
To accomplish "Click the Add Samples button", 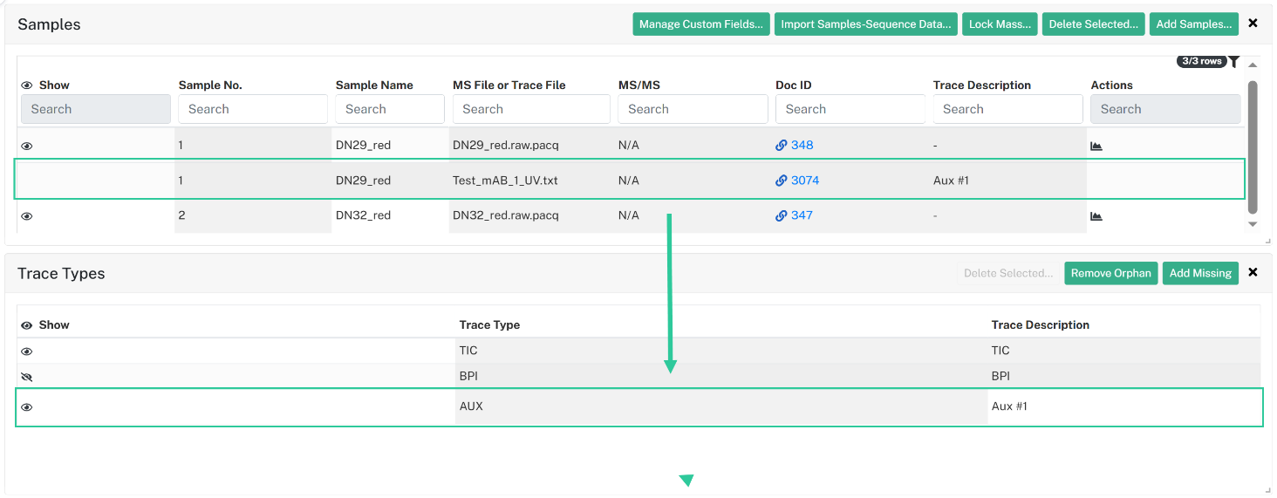I will pos(1194,24).
